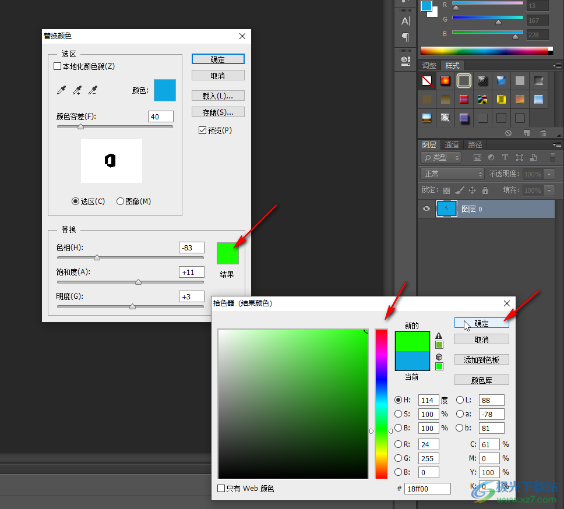Click 添加到色板 button
The image size is (564, 509).
[x=482, y=359]
